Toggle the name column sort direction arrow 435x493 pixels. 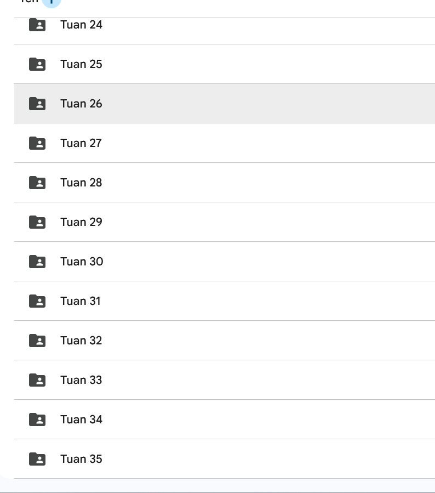click(x=51, y=2)
